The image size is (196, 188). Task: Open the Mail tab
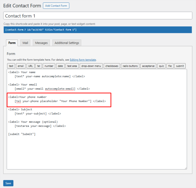pos(25,43)
